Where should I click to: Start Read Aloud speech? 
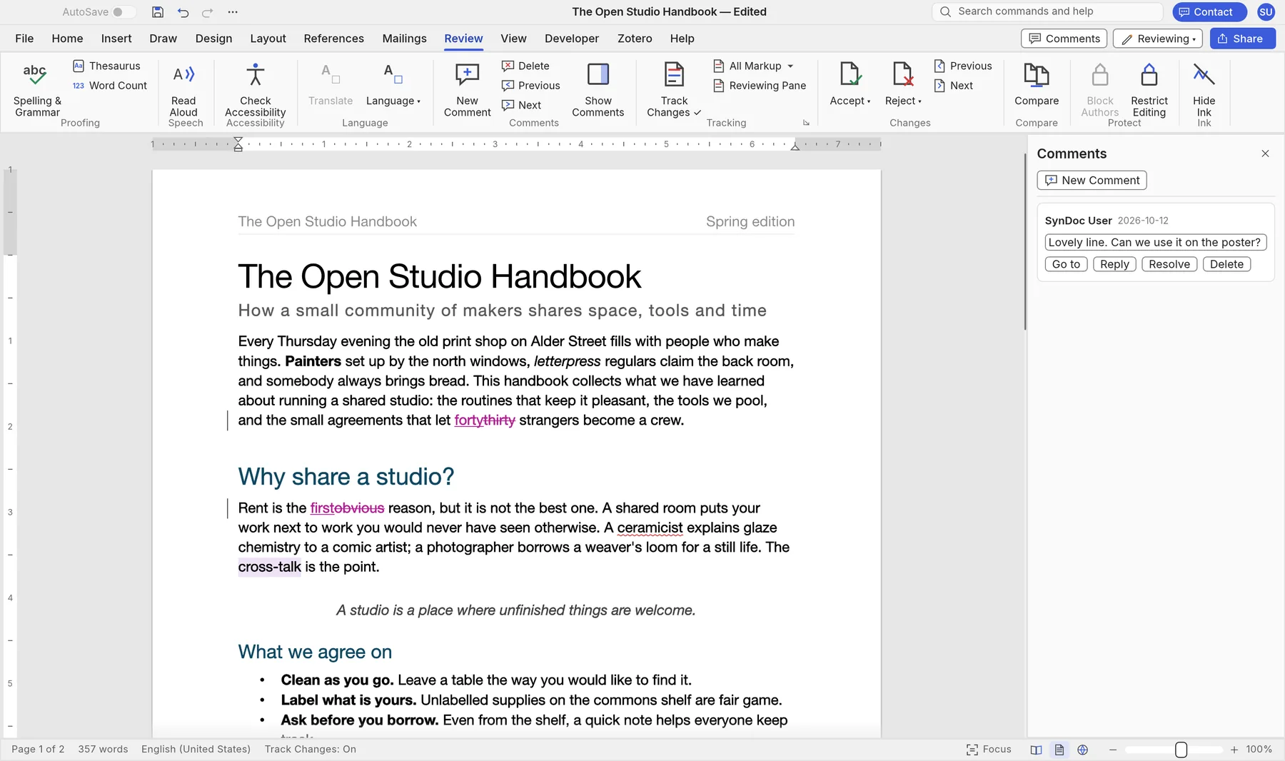pos(183,90)
